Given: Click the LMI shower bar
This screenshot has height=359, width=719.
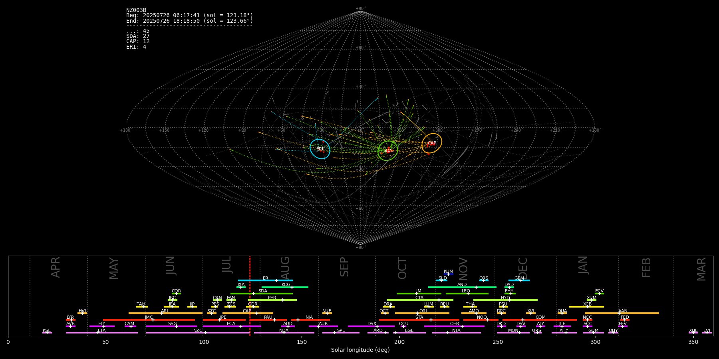Looking at the screenshot, I should (419, 294).
